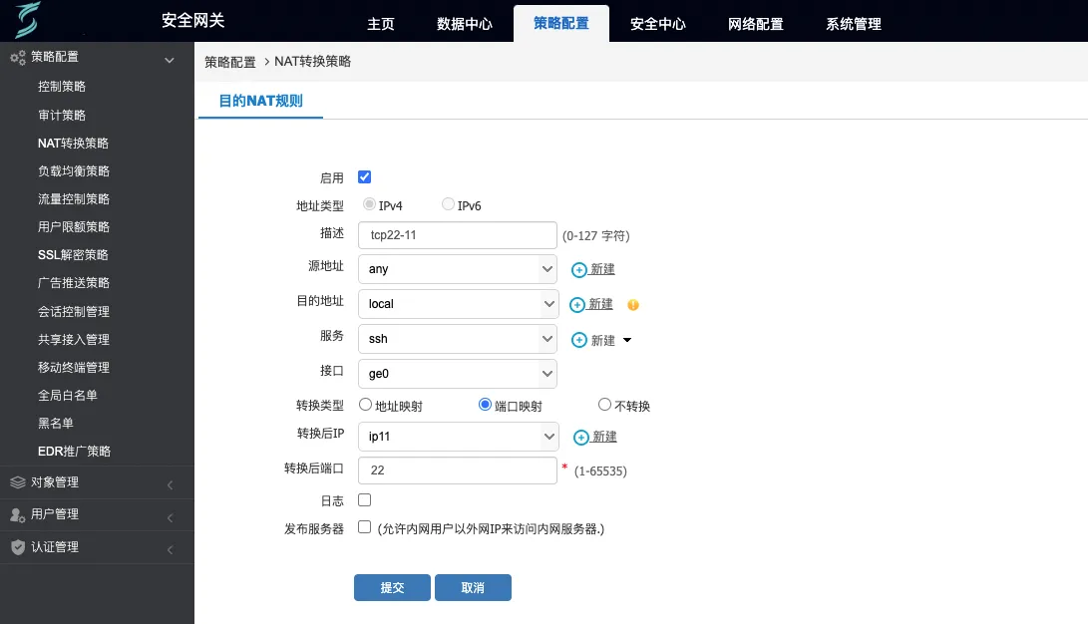Click inside the 描述 description field

457,234
